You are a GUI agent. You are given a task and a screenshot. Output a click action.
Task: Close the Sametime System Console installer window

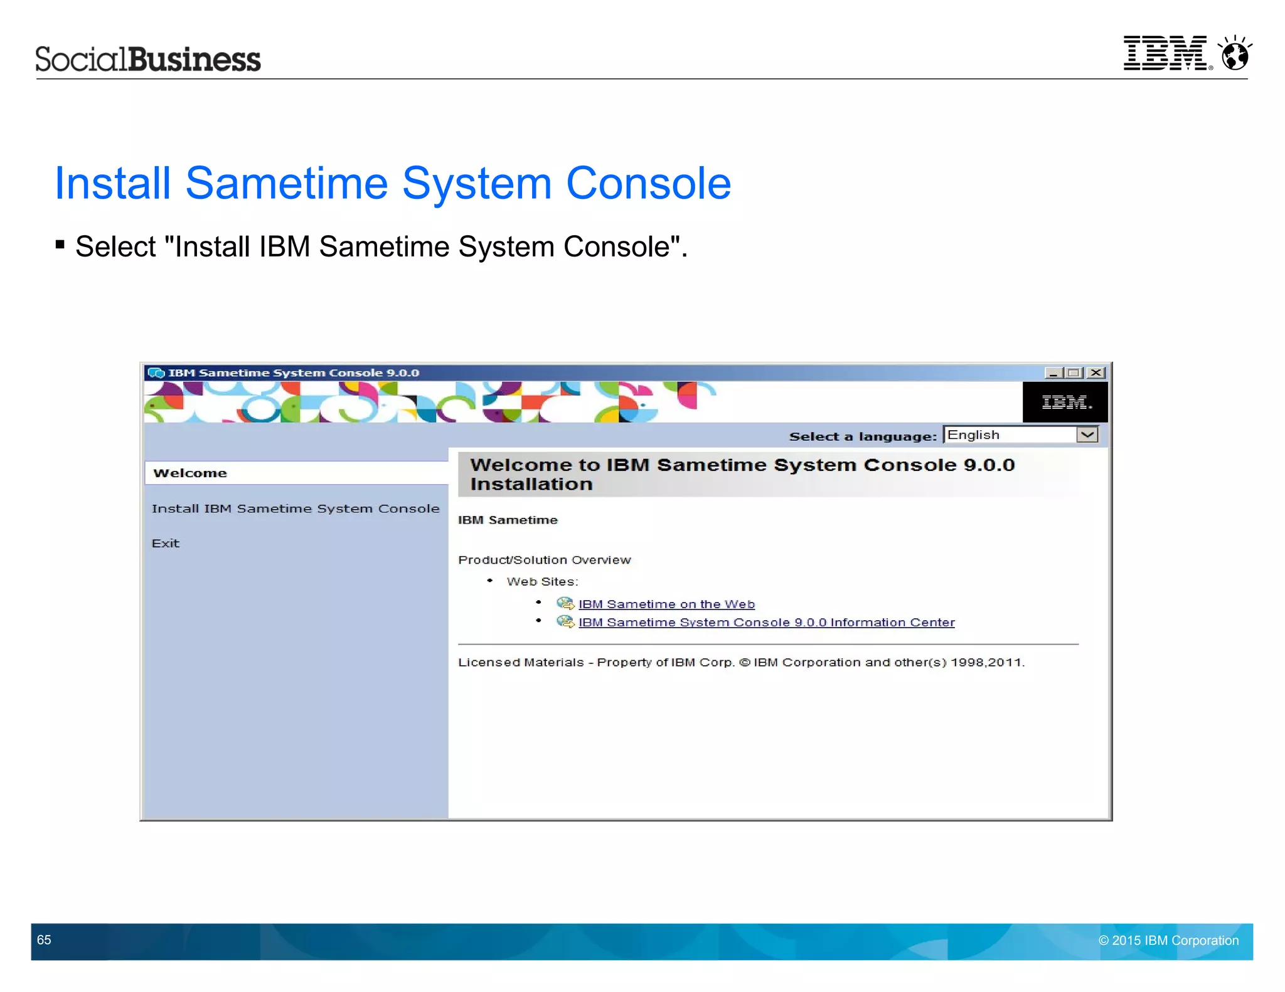1096,373
